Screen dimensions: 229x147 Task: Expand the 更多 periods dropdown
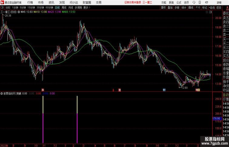click(87, 8)
